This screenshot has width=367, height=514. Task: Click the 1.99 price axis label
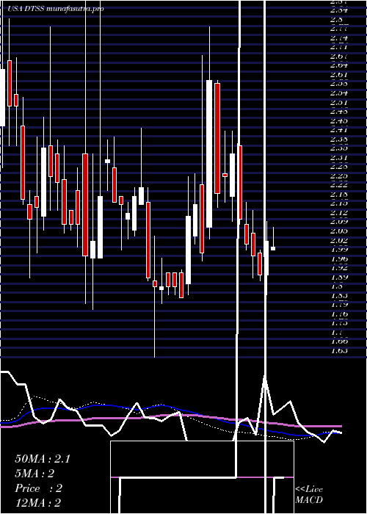pos(339,249)
